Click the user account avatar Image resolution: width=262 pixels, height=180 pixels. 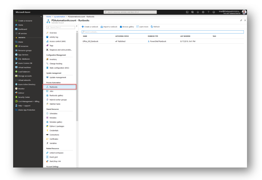[x=244, y=12]
